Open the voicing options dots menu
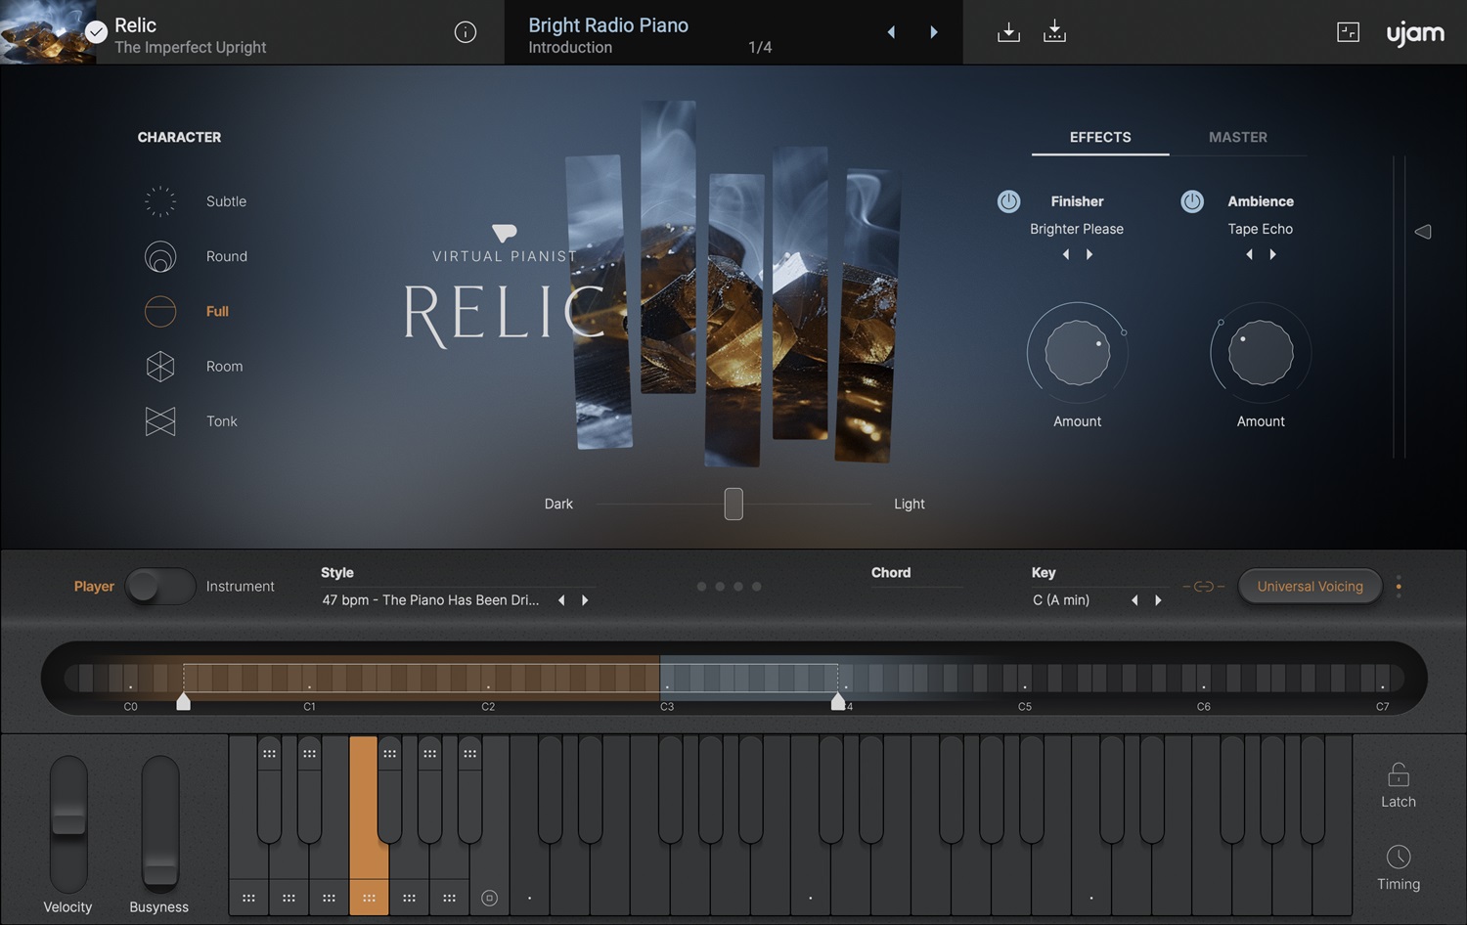 click(1399, 587)
